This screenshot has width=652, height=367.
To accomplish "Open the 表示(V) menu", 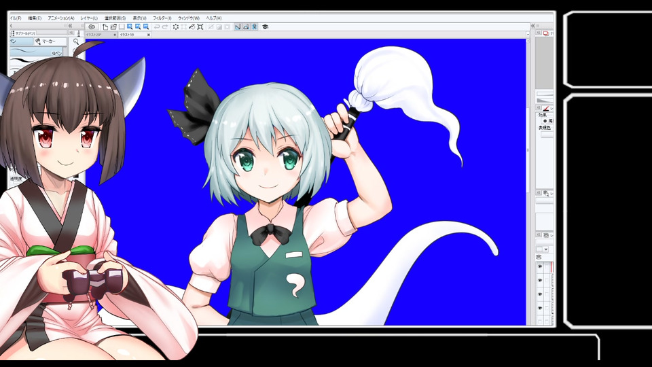I will pos(139,18).
